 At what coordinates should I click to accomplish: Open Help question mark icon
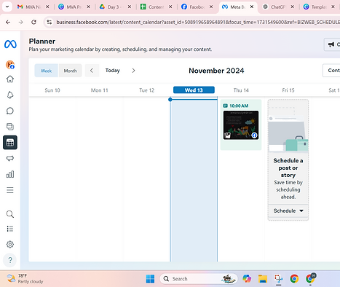coord(10,260)
